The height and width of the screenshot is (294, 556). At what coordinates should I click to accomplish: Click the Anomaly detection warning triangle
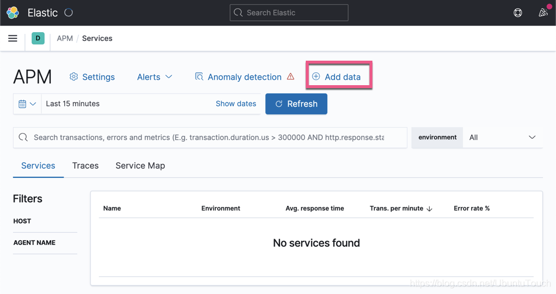point(291,76)
